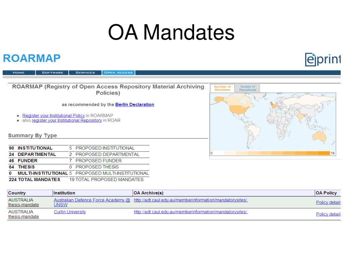This screenshot has height=257, width=343.
Task: Click the orange mandate color scale bar
Action: click(x=277, y=153)
